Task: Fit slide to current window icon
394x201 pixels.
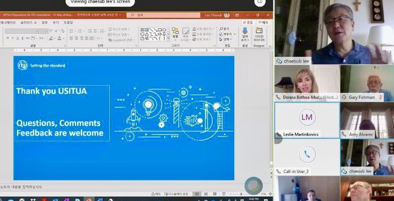Action: (x=270, y=194)
